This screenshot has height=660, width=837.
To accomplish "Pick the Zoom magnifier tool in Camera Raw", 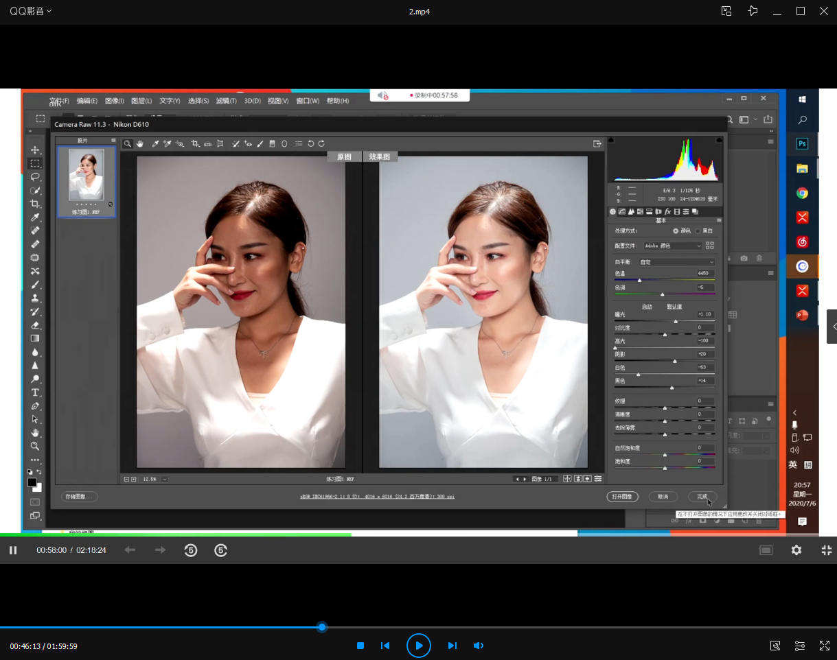I will point(128,144).
